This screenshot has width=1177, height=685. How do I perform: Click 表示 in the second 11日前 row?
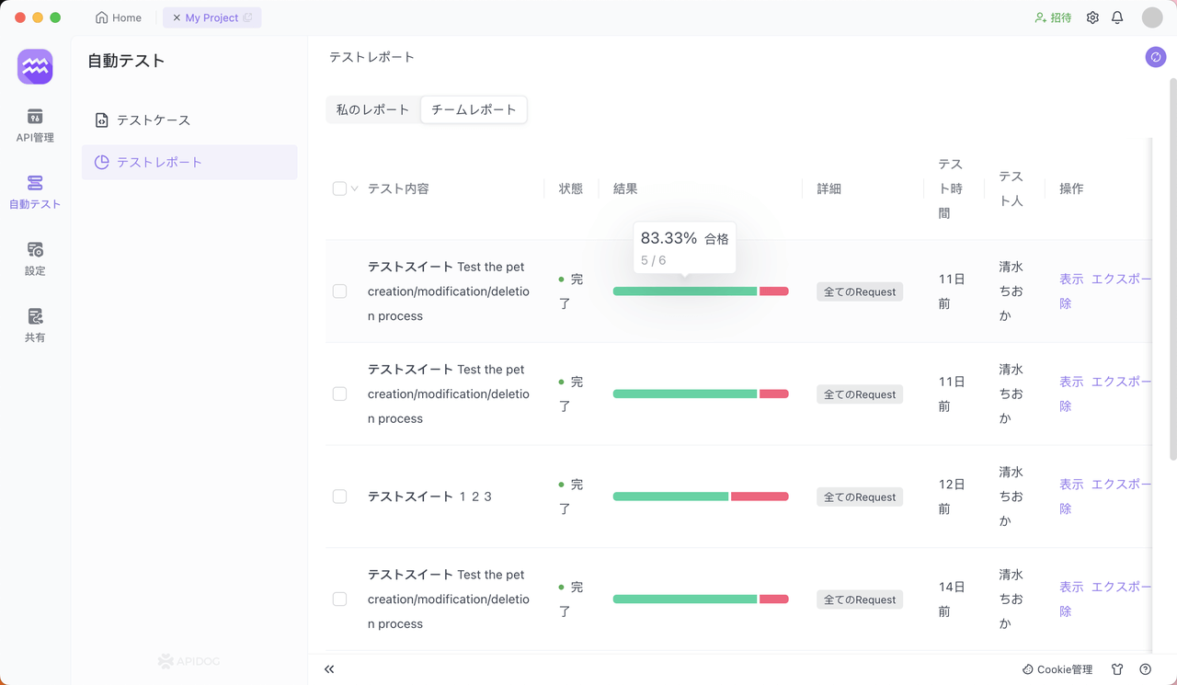pos(1071,382)
